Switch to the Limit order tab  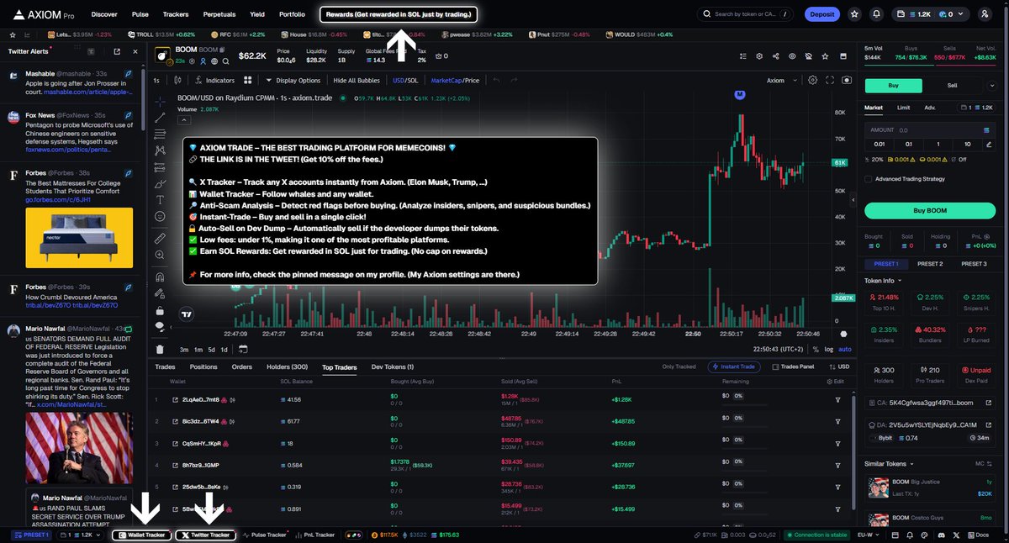(x=903, y=108)
